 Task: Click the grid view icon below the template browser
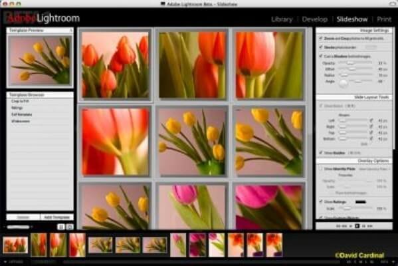pyautogui.click(x=60, y=227)
